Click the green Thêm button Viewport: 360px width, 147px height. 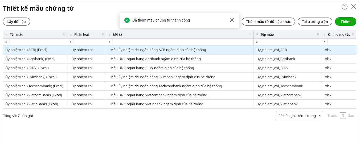[346, 22]
